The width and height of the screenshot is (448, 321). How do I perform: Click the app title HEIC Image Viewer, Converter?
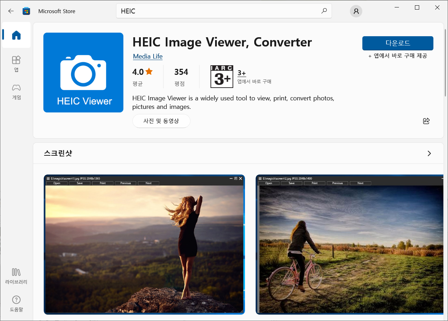(222, 42)
